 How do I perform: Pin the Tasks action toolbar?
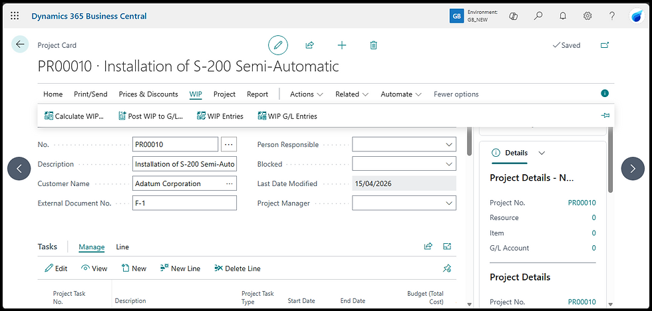point(447,268)
